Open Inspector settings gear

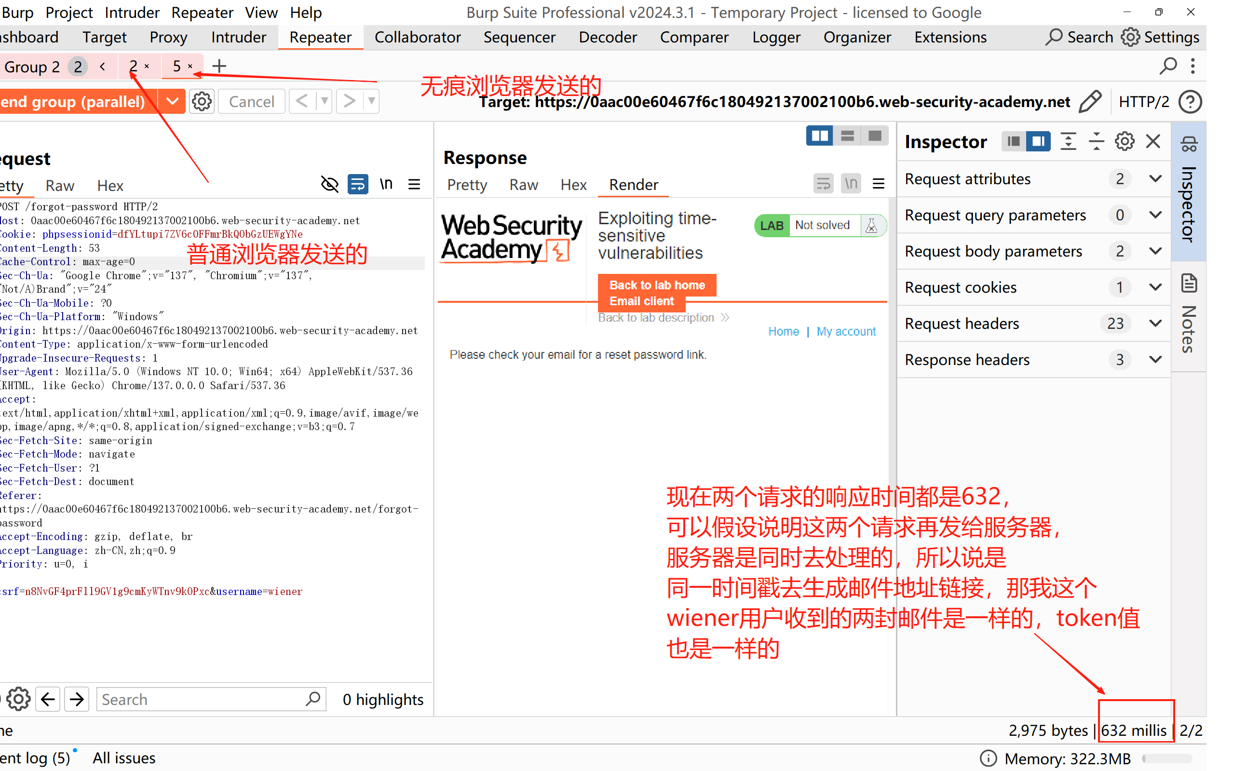[x=1124, y=141]
